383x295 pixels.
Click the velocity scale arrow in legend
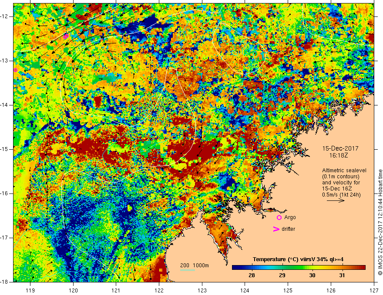click(336, 200)
